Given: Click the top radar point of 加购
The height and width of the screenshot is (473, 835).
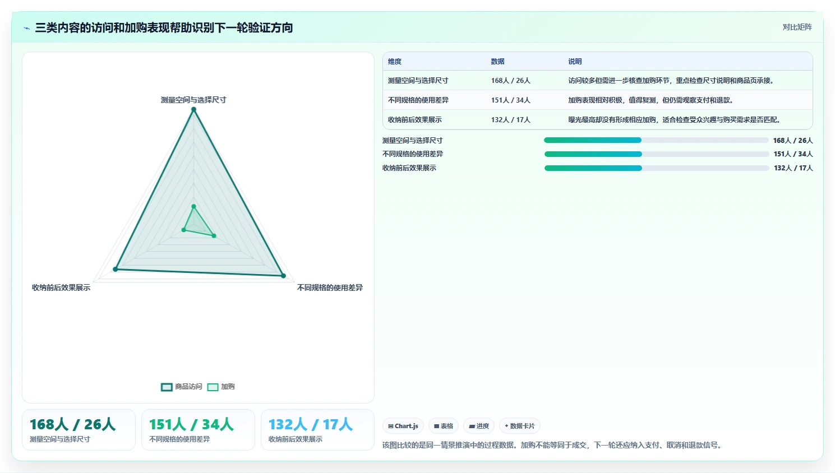Looking at the screenshot, I should 193,207.
